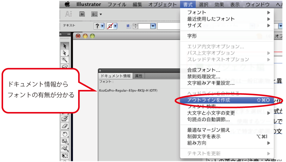
Task: Switch to the 属性 tab
Action: click(139, 76)
